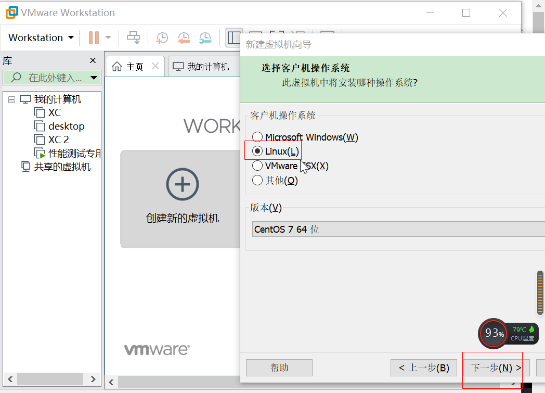
Task: Select the running 性能测试专用 virtual machine
Action: pos(74,154)
